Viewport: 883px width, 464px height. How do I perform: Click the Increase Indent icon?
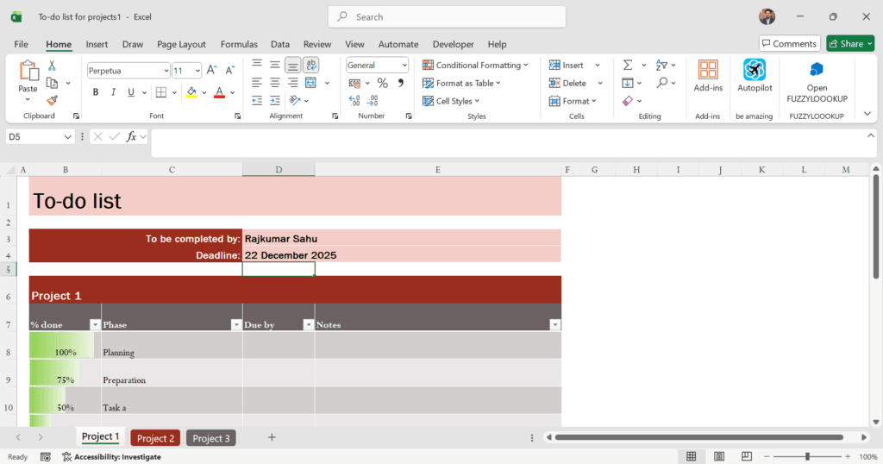click(275, 101)
